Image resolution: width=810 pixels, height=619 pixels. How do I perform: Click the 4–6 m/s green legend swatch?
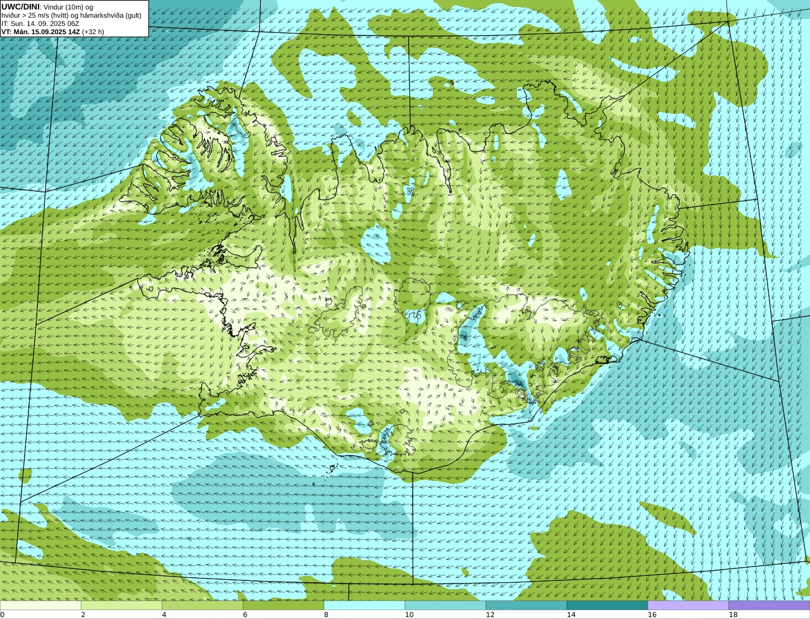pyautogui.click(x=202, y=605)
